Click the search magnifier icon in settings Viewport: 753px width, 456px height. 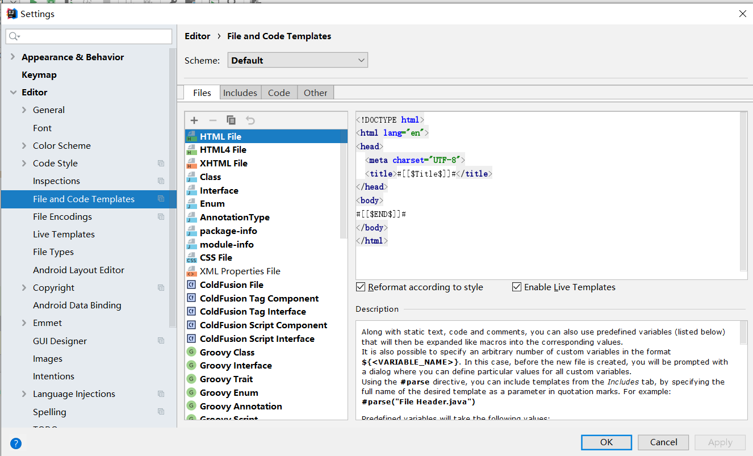pyautogui.click(x=14, y=36)
